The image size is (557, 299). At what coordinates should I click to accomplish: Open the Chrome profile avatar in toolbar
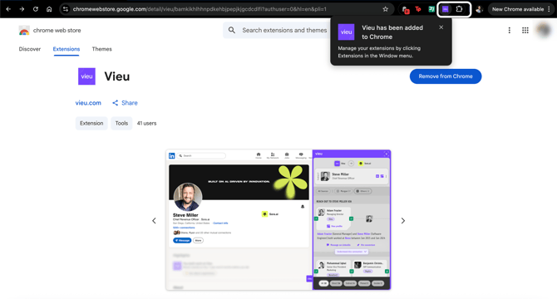pyautogui.click(x=479, y=9)
